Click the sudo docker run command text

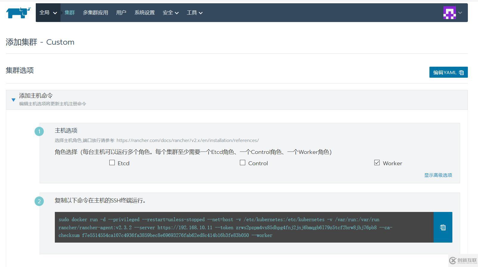(x=225, y=227)
